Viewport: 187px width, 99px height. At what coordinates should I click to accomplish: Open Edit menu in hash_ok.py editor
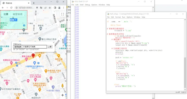pos(112,17)
